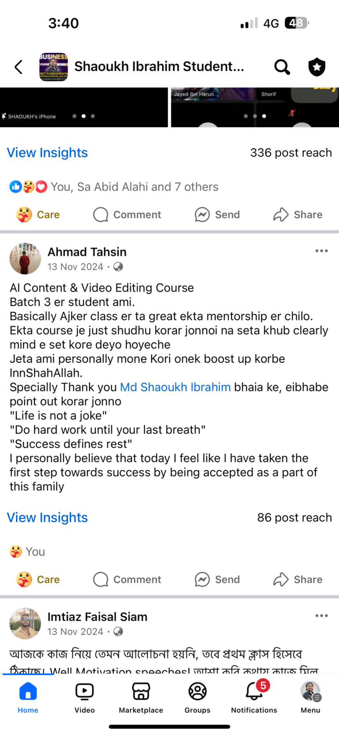Open group search magnifier icon
This screenshot has width=339, height=735.
click(282, 67)
